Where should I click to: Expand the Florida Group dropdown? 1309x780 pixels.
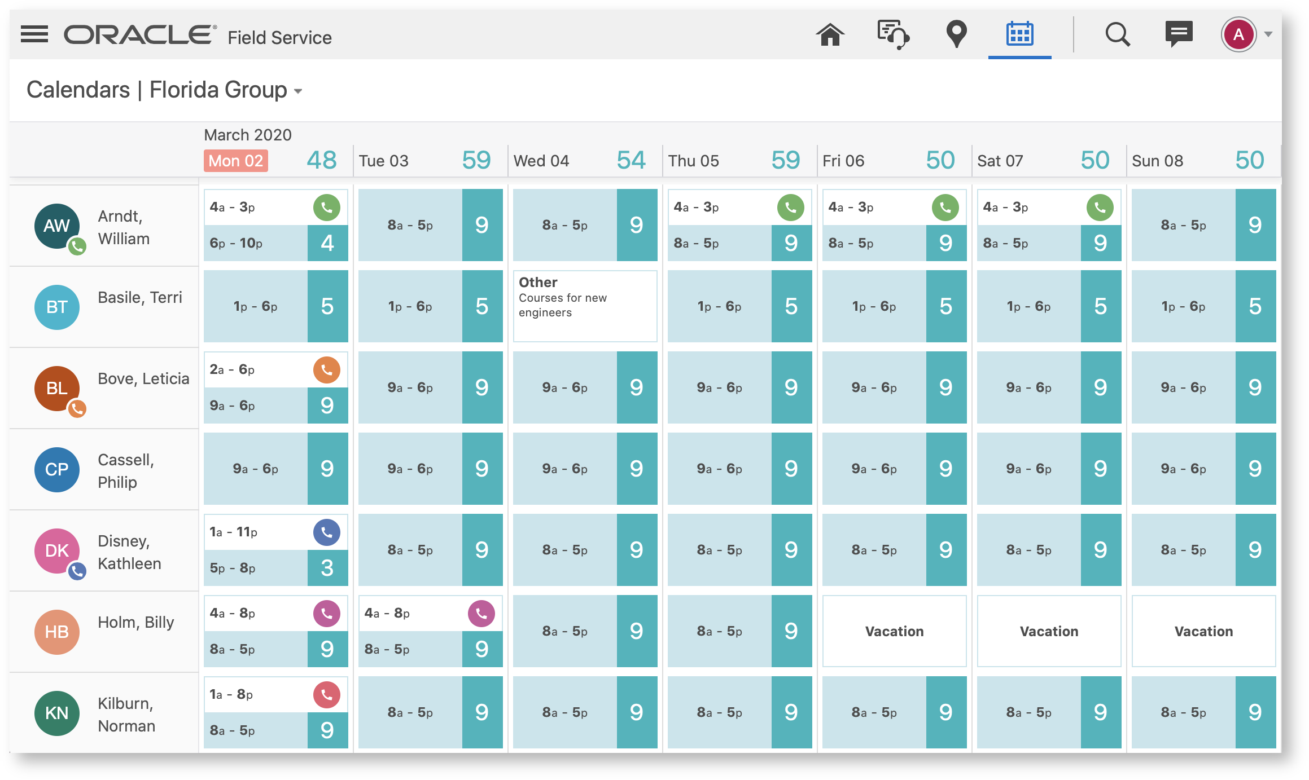point(298,92)
